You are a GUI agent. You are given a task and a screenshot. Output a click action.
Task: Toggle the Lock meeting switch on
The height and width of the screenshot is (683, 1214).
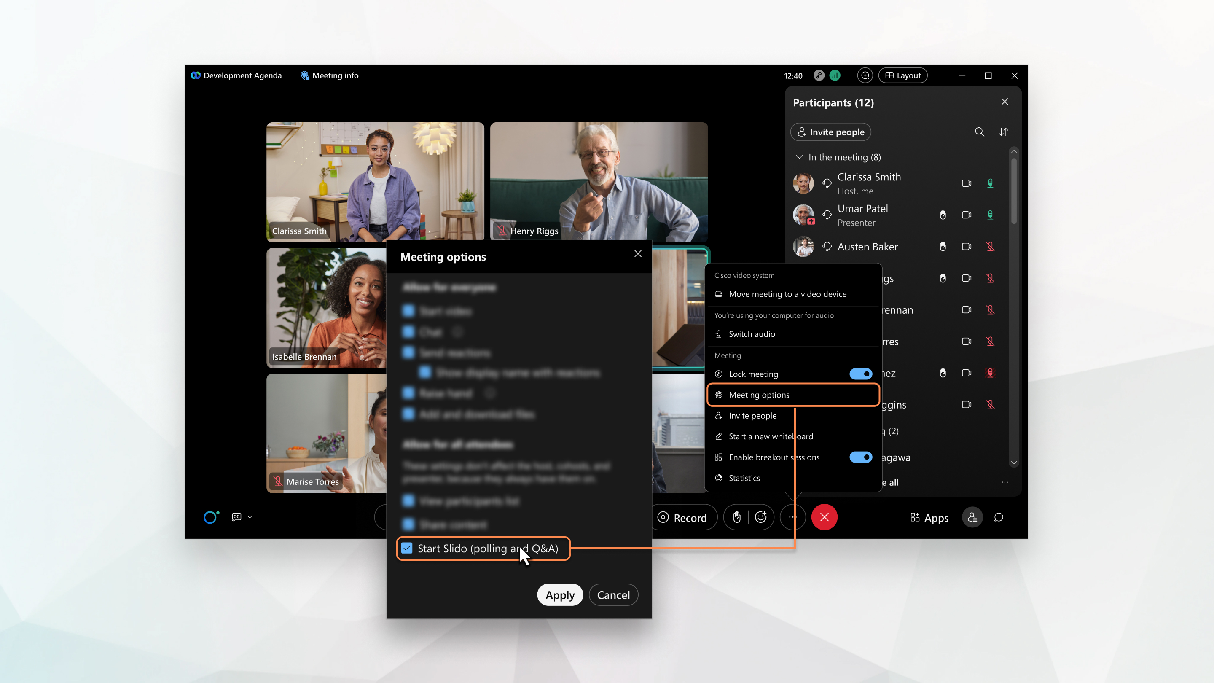(x=861, y=373)
